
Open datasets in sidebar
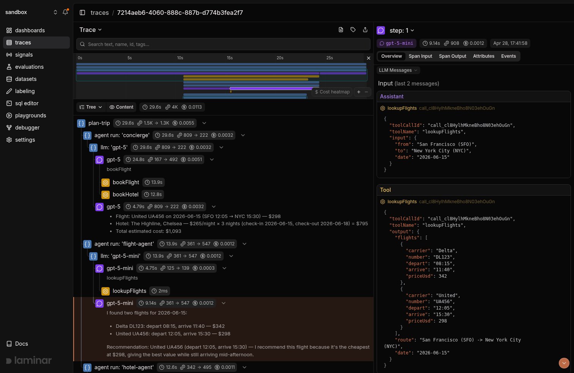(36, 79)
